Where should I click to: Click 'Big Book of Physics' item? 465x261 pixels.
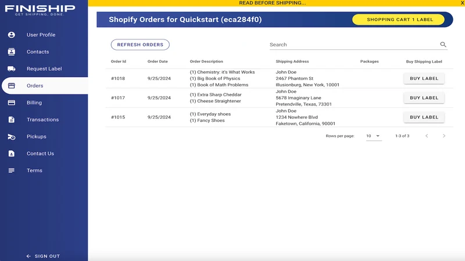point(215,78)
